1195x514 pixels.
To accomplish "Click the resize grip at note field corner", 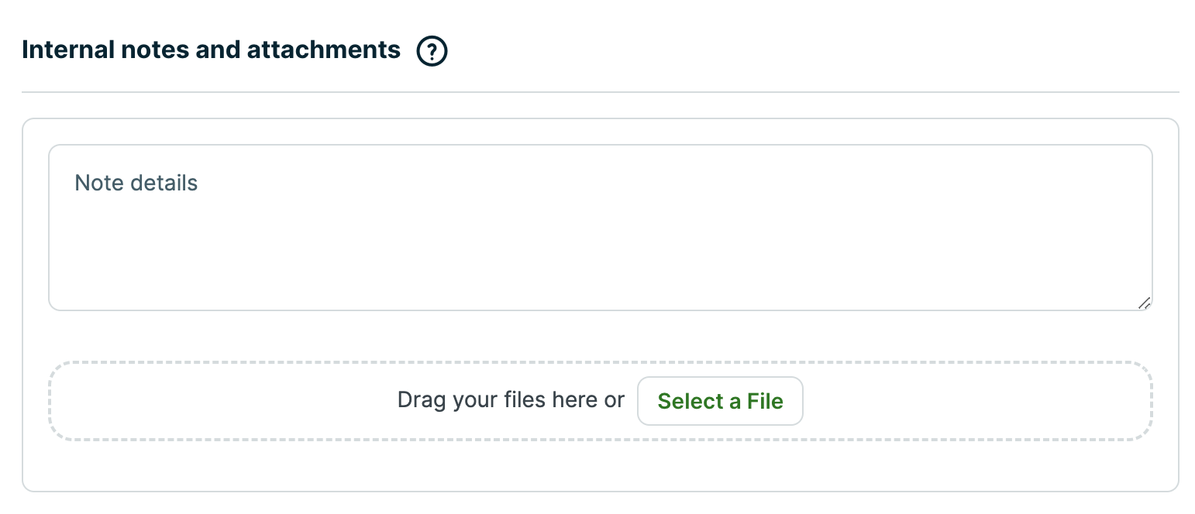I will 1144,303.
